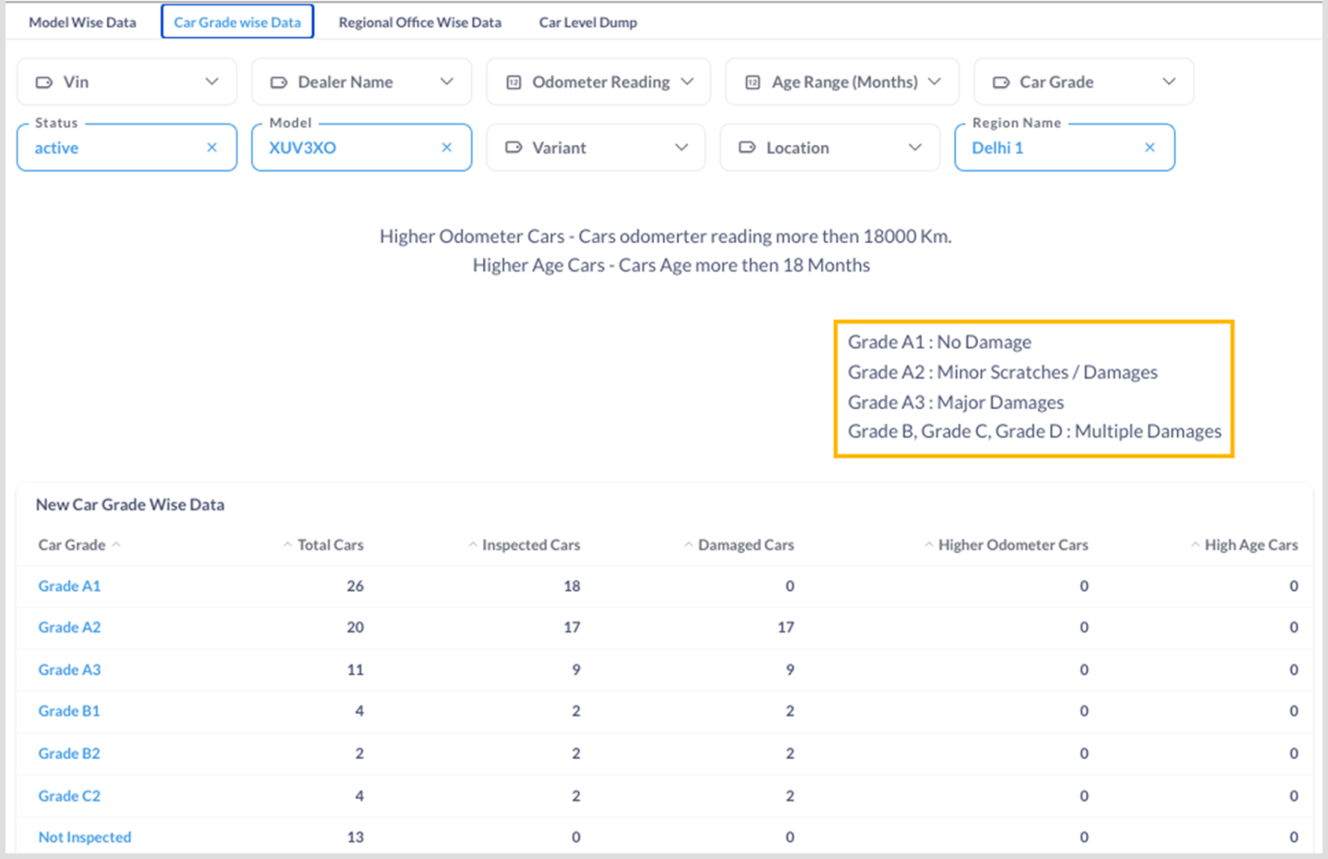
Task: Remove the XUV3XO Model filter
Action: coord(447,148)
